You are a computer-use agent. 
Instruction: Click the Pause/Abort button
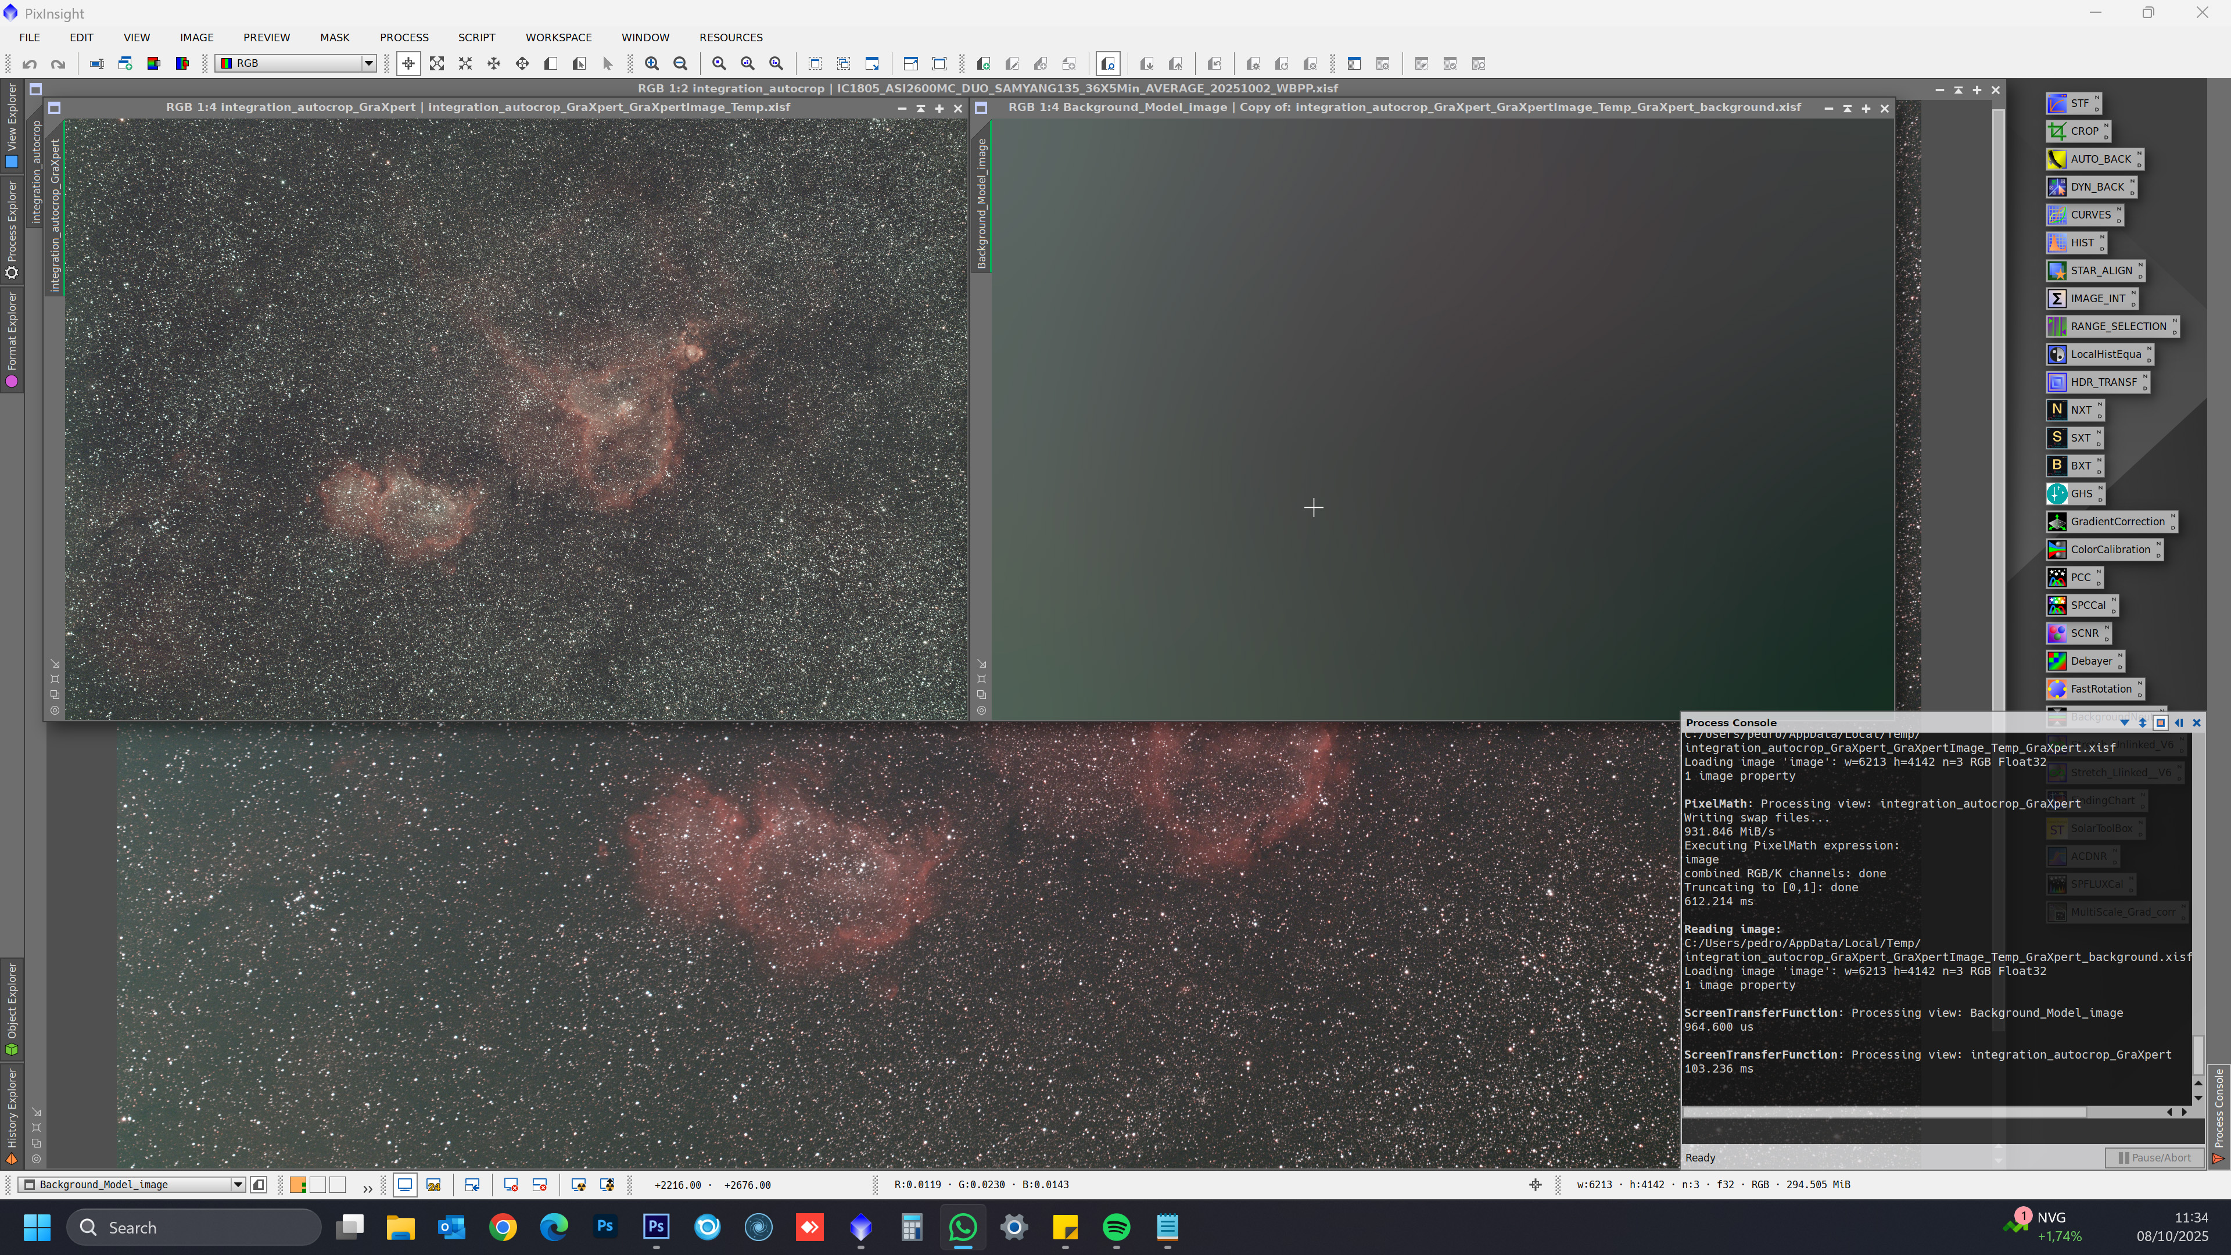pyautogui.click(x=2154, y=1158)
